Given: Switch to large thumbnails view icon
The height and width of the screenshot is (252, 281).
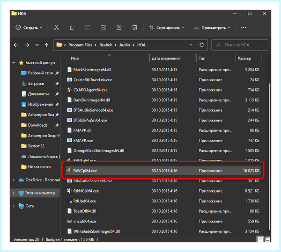Looking at the screenshot, I should click(267, 239).
